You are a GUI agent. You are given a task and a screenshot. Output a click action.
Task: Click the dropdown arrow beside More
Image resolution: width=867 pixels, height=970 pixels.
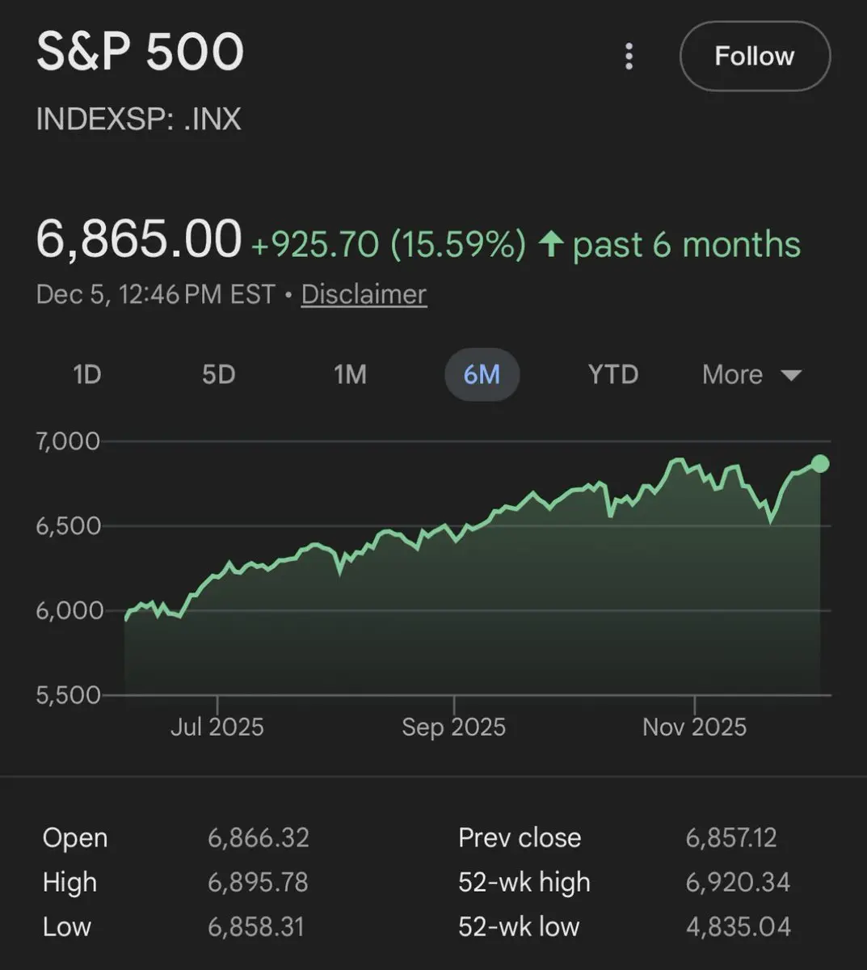pyautogui.click(x=791, y=376)
